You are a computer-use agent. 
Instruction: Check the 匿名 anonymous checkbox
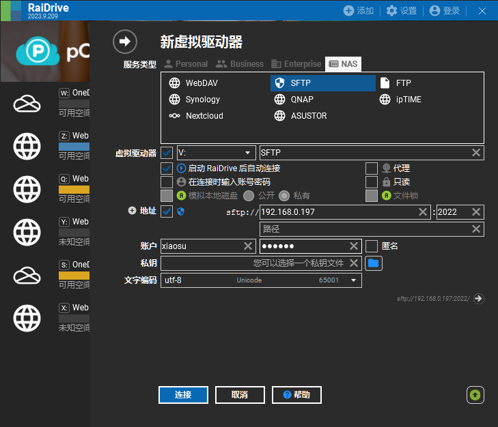[x=371, y=246]
